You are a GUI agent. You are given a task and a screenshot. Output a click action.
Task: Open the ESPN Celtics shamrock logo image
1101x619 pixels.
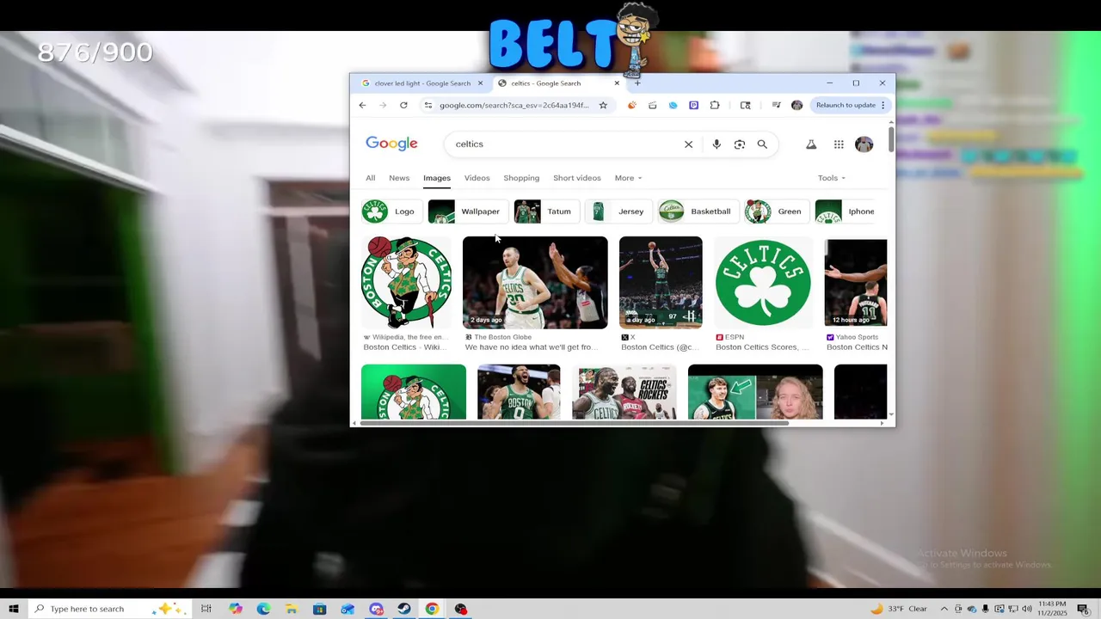(763, 283)
